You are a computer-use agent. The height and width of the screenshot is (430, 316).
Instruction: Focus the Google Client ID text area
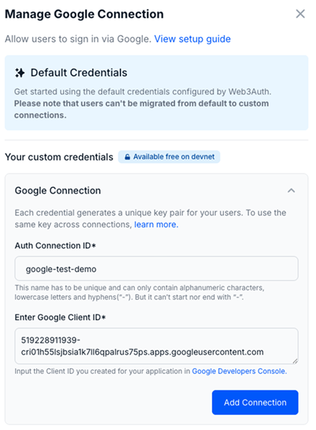tap(156, 346)
